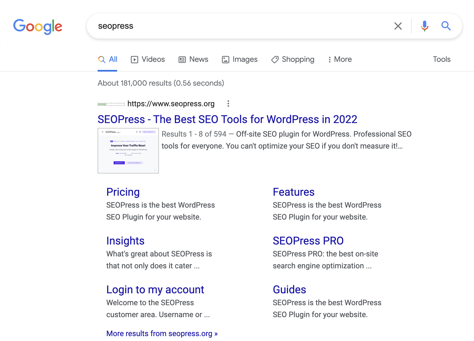
Task: Open SEOPress Best SEO Tools result title
Action: click(x=228, y=119)
